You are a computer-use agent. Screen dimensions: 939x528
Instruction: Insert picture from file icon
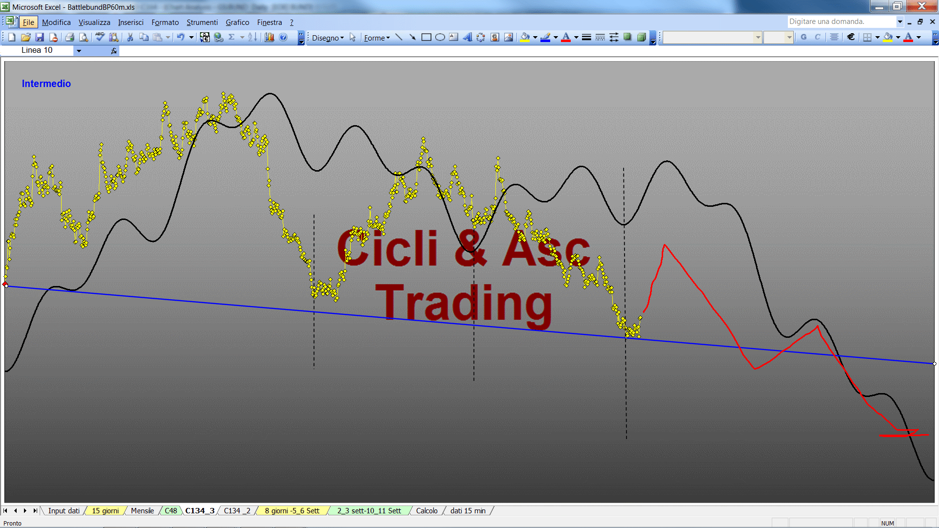click(509, 37)
